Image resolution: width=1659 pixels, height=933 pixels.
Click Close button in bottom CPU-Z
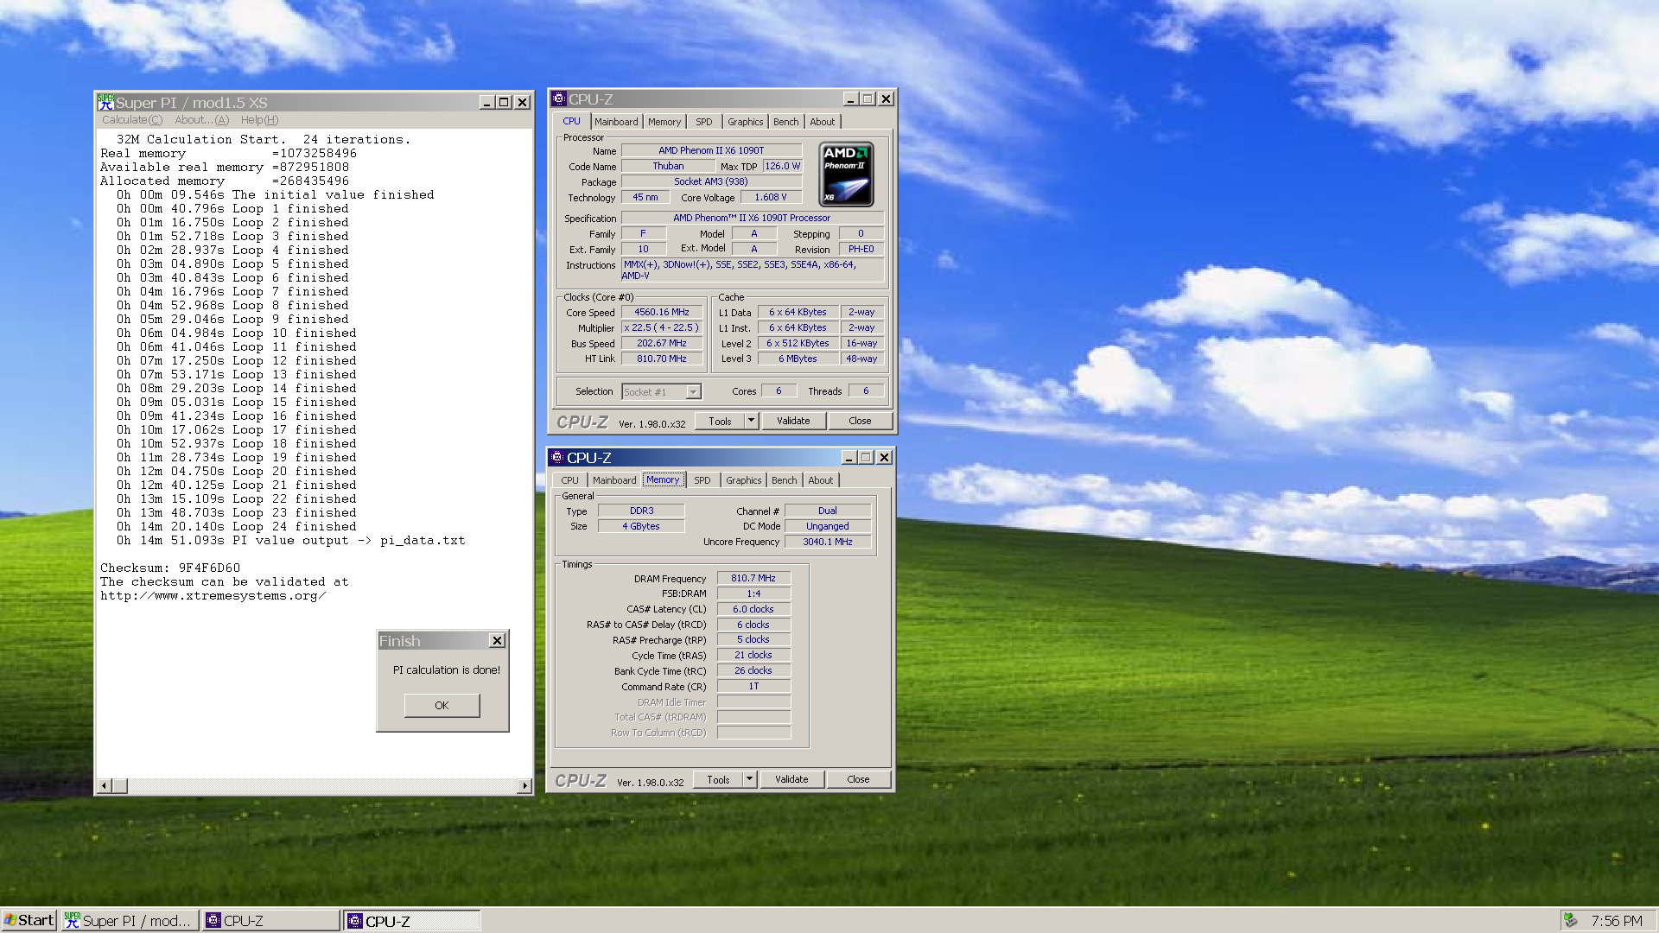(x=858, y=779)
